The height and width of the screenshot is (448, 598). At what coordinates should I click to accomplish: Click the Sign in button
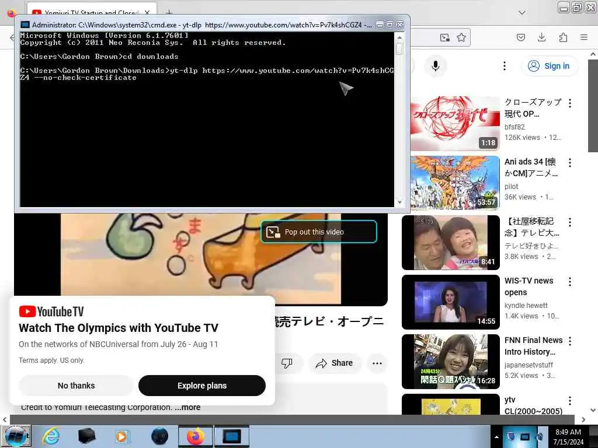tap(549, 66)
